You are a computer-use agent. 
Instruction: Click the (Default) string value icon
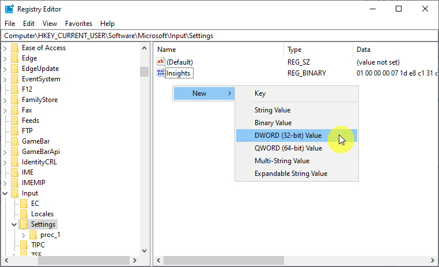click(161, 62)
